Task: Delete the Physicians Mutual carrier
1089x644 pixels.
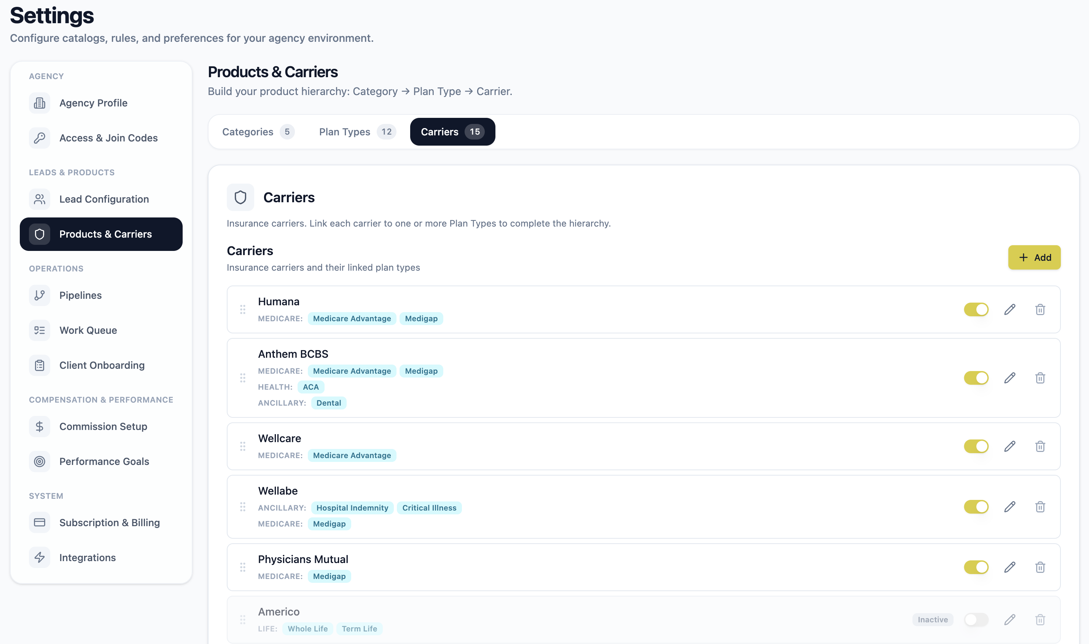Action: coord(1040,567)
